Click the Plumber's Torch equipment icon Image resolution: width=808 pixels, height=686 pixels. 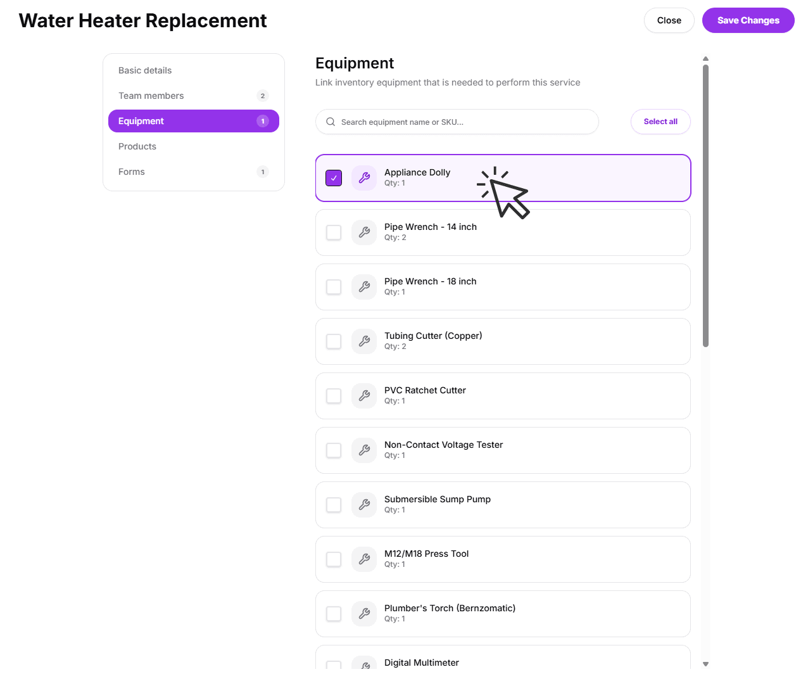(364, 614)
